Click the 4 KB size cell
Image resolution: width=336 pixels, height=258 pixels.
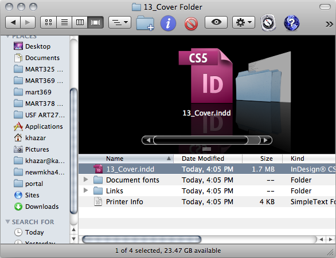pos(267,202)
